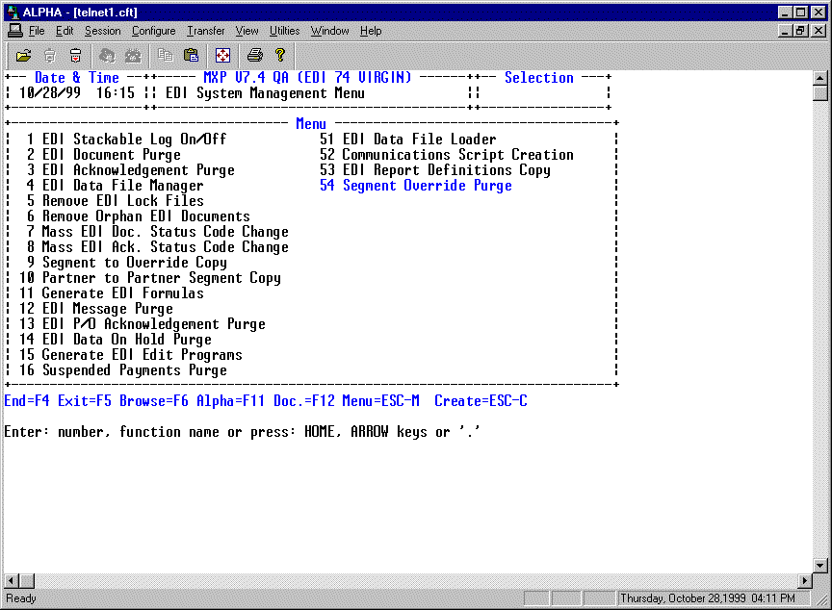
Task: Choose option 54 Segment Override Purge
Action: pyautogui.click(x=427, y=186)
